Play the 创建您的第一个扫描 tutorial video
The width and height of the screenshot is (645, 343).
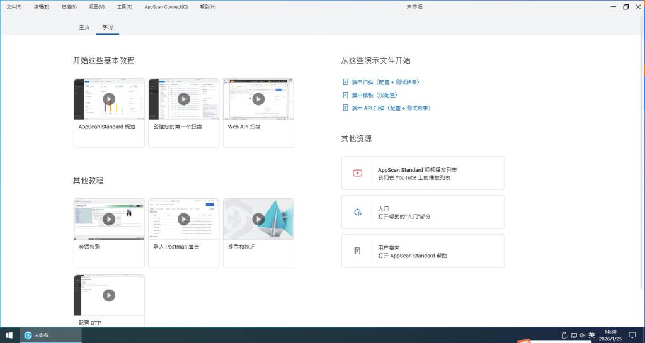[183, 99]
